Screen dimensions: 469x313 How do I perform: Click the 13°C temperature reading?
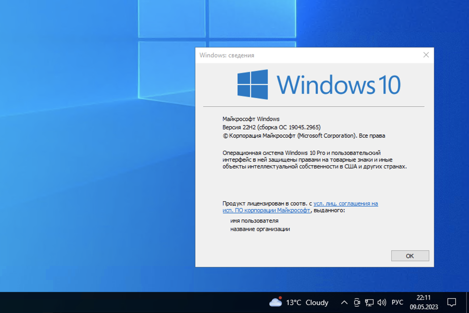pos(293,302)
